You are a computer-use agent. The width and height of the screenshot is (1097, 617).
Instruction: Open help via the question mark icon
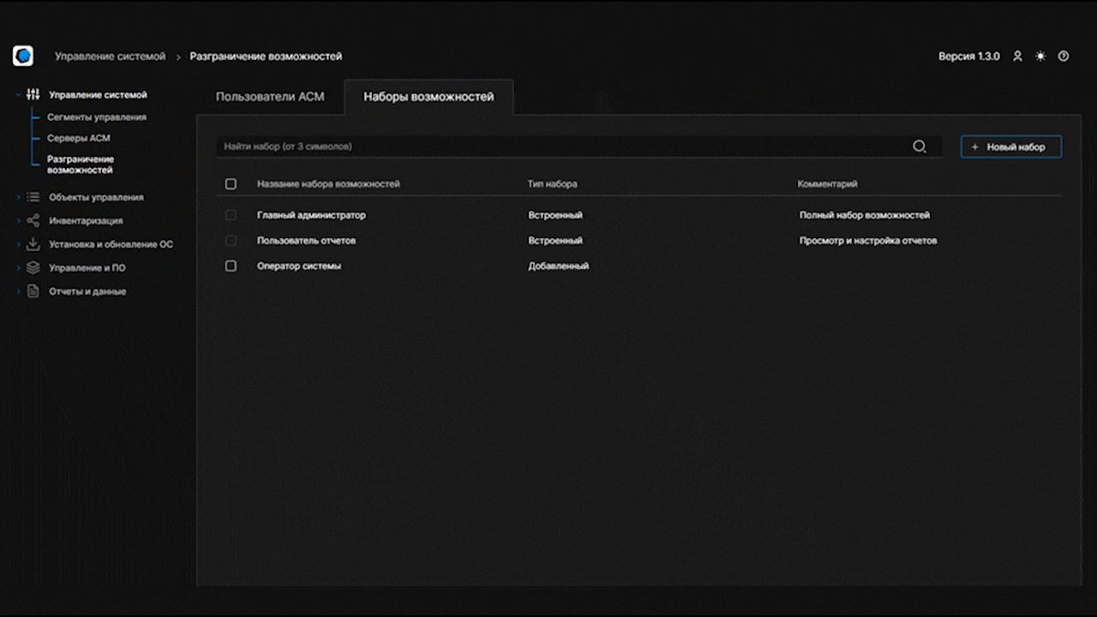coord(1064,56)
